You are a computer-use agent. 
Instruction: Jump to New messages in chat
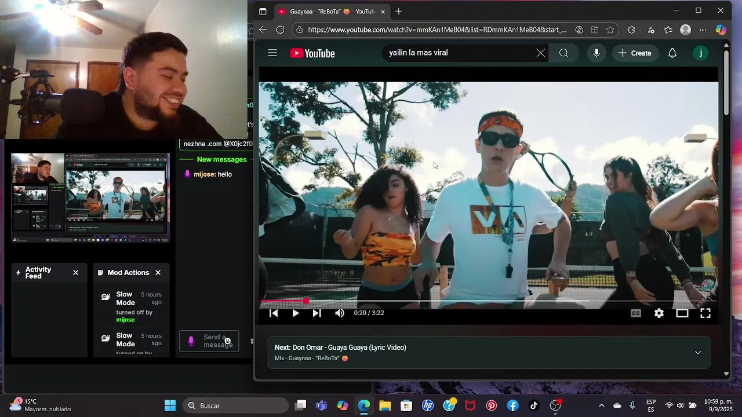coord(221,159)
